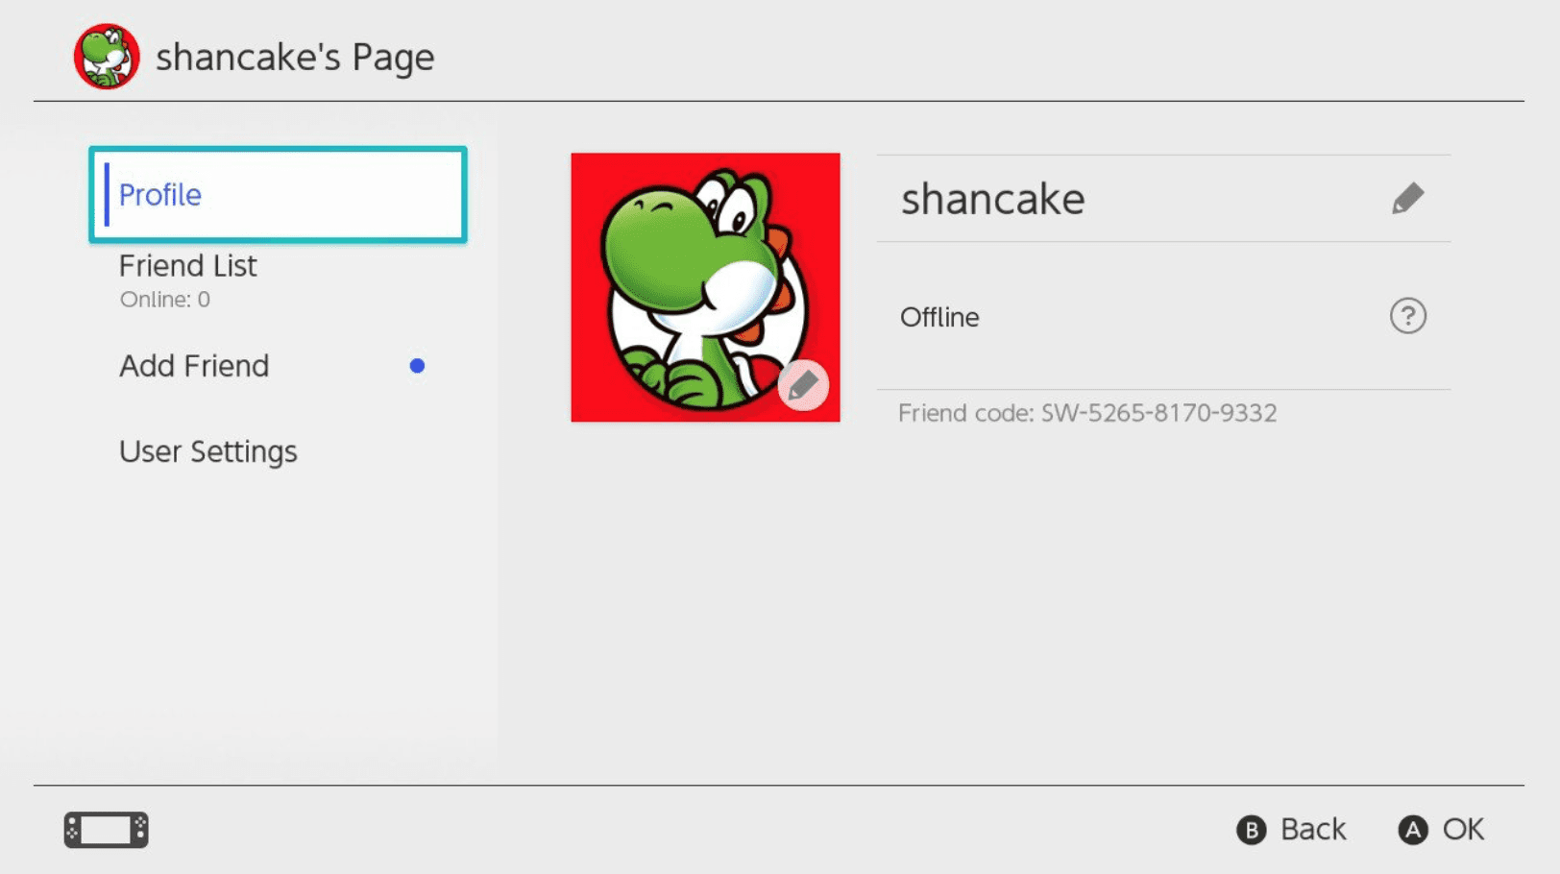1560x874 pixels.
Task: Click the shancake nickname field
Action: point(1163,199)
